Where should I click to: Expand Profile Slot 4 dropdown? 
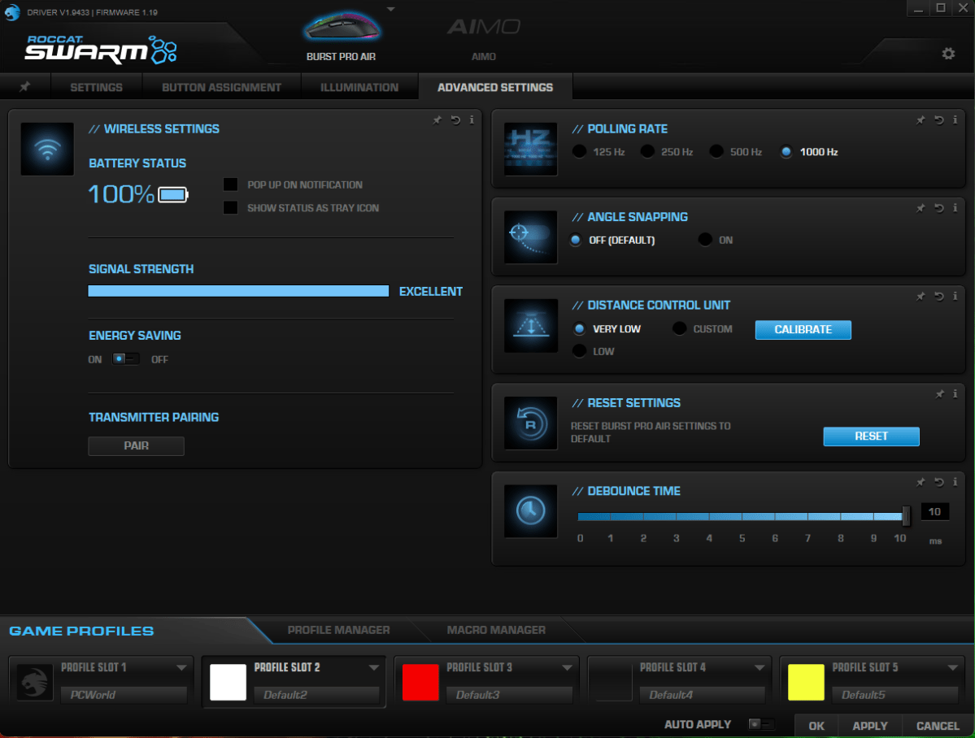(760, 668)
